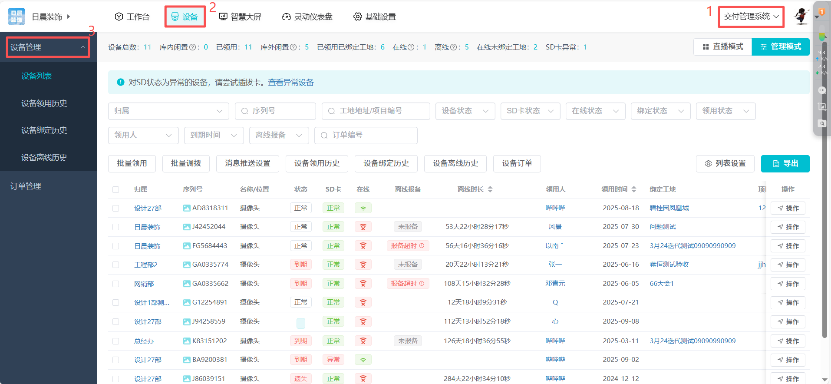Switch to 直播模式 view

pyautogui.click(x=723, y=47)
